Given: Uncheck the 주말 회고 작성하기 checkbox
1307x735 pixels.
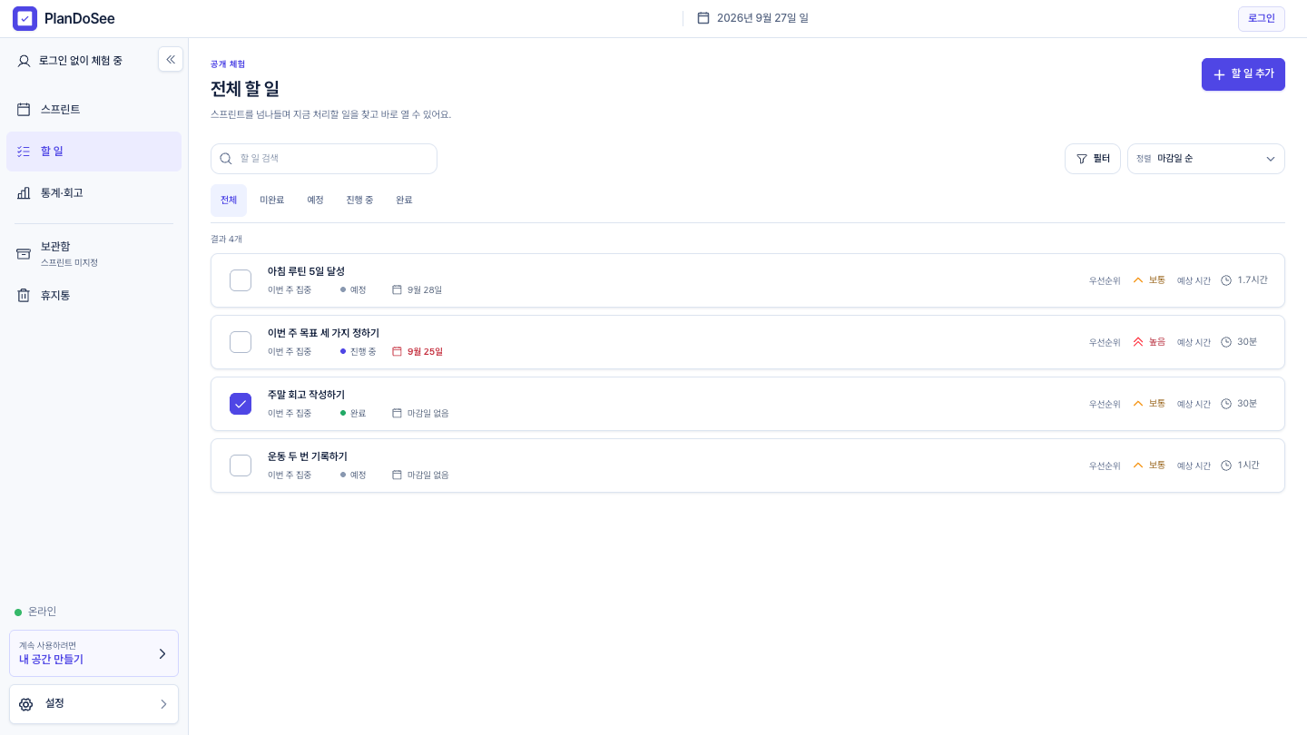Looking at the screenshot, I should pos(241,404).
